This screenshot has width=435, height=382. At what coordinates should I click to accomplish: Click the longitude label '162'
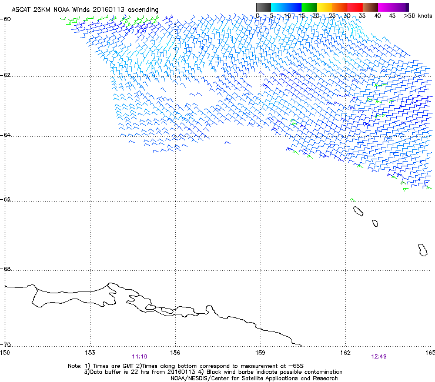[345, 353]
